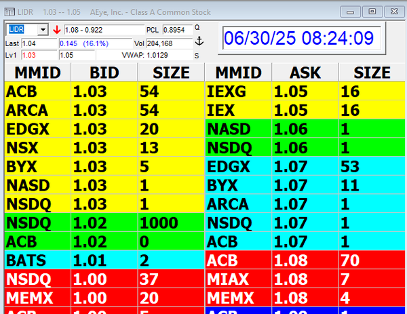Open the LIDR symbol dropdown
407x314 pixels.
pos(43,31)
